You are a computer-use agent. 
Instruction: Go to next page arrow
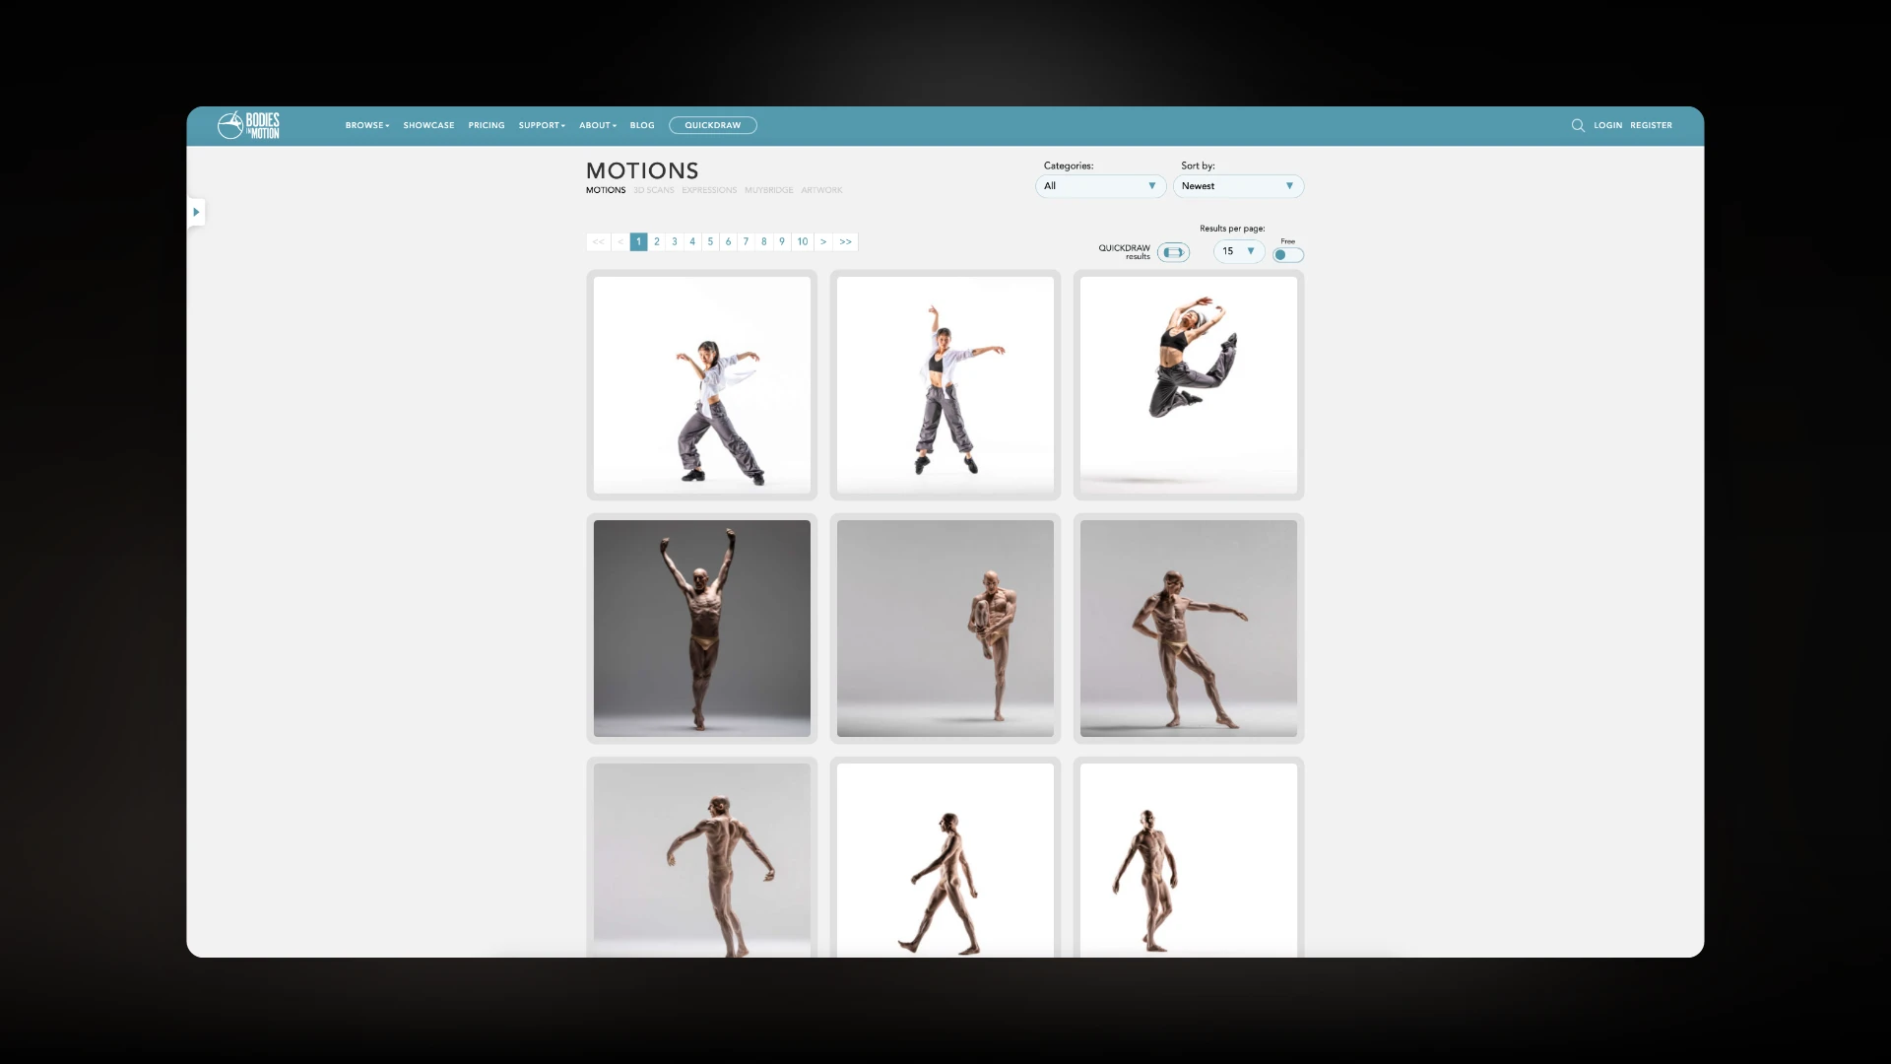(x=823, y=241)
